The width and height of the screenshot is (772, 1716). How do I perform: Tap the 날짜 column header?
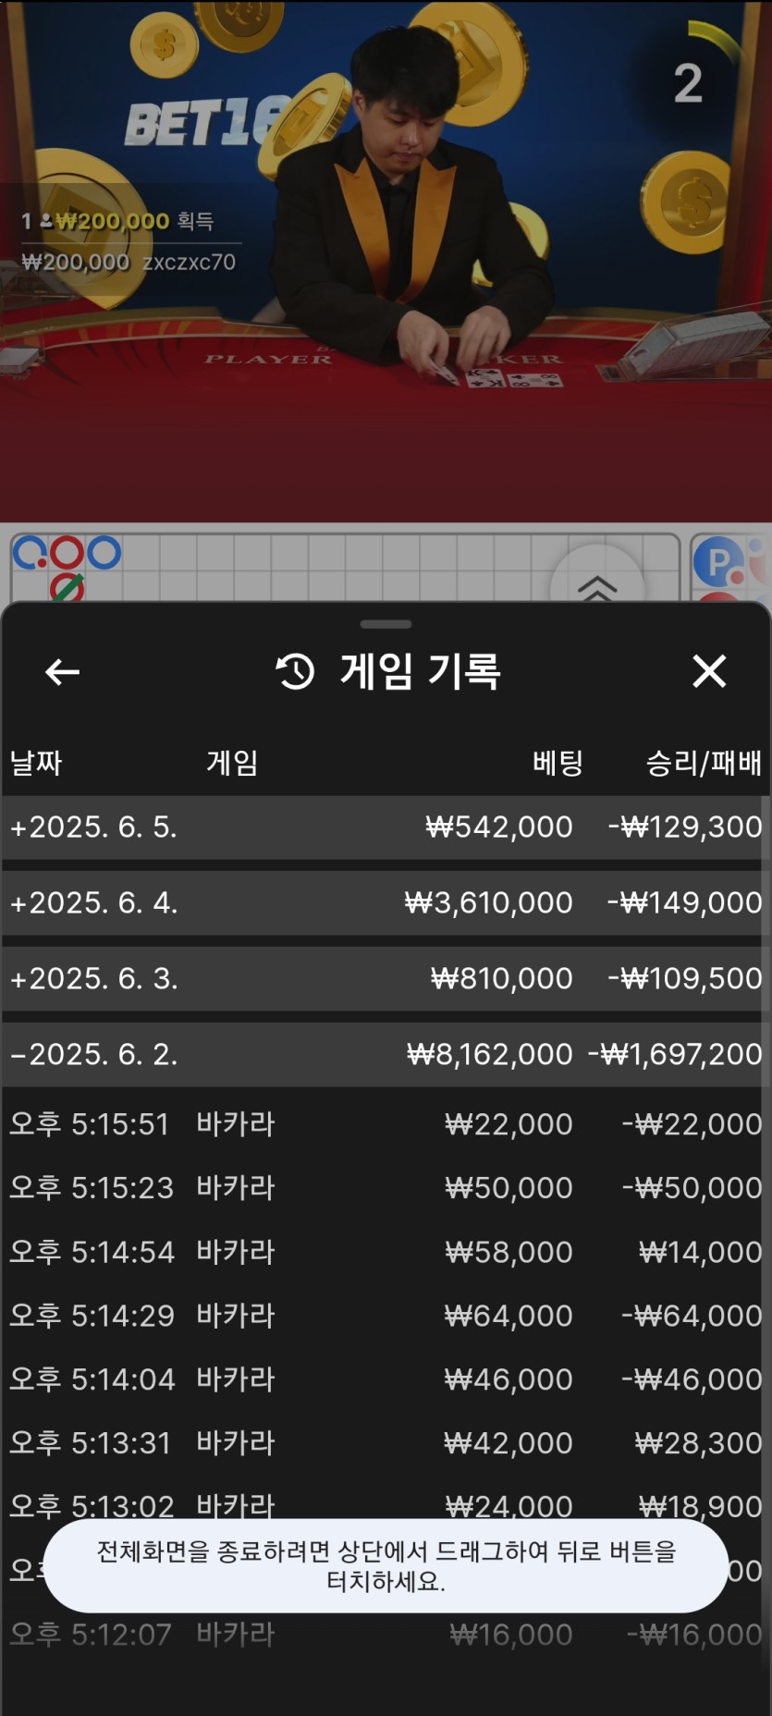click(x=36, y=763)
